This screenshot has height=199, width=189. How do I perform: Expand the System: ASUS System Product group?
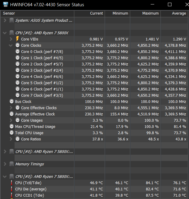(x=5, y=20)
